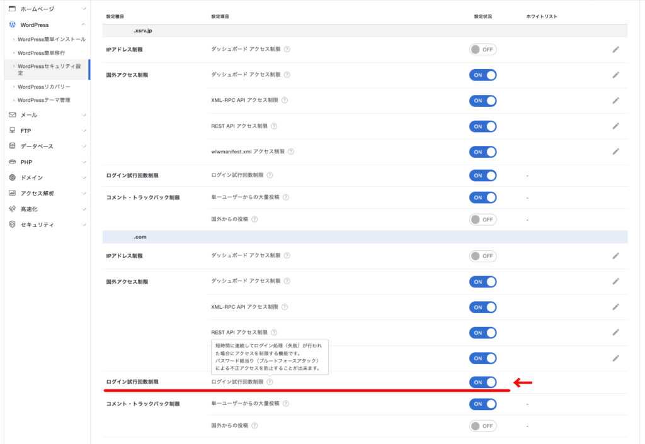Click the メール envelope icon

(13, 114)
